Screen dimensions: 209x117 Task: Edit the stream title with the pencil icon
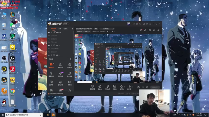tap(113, 29)
